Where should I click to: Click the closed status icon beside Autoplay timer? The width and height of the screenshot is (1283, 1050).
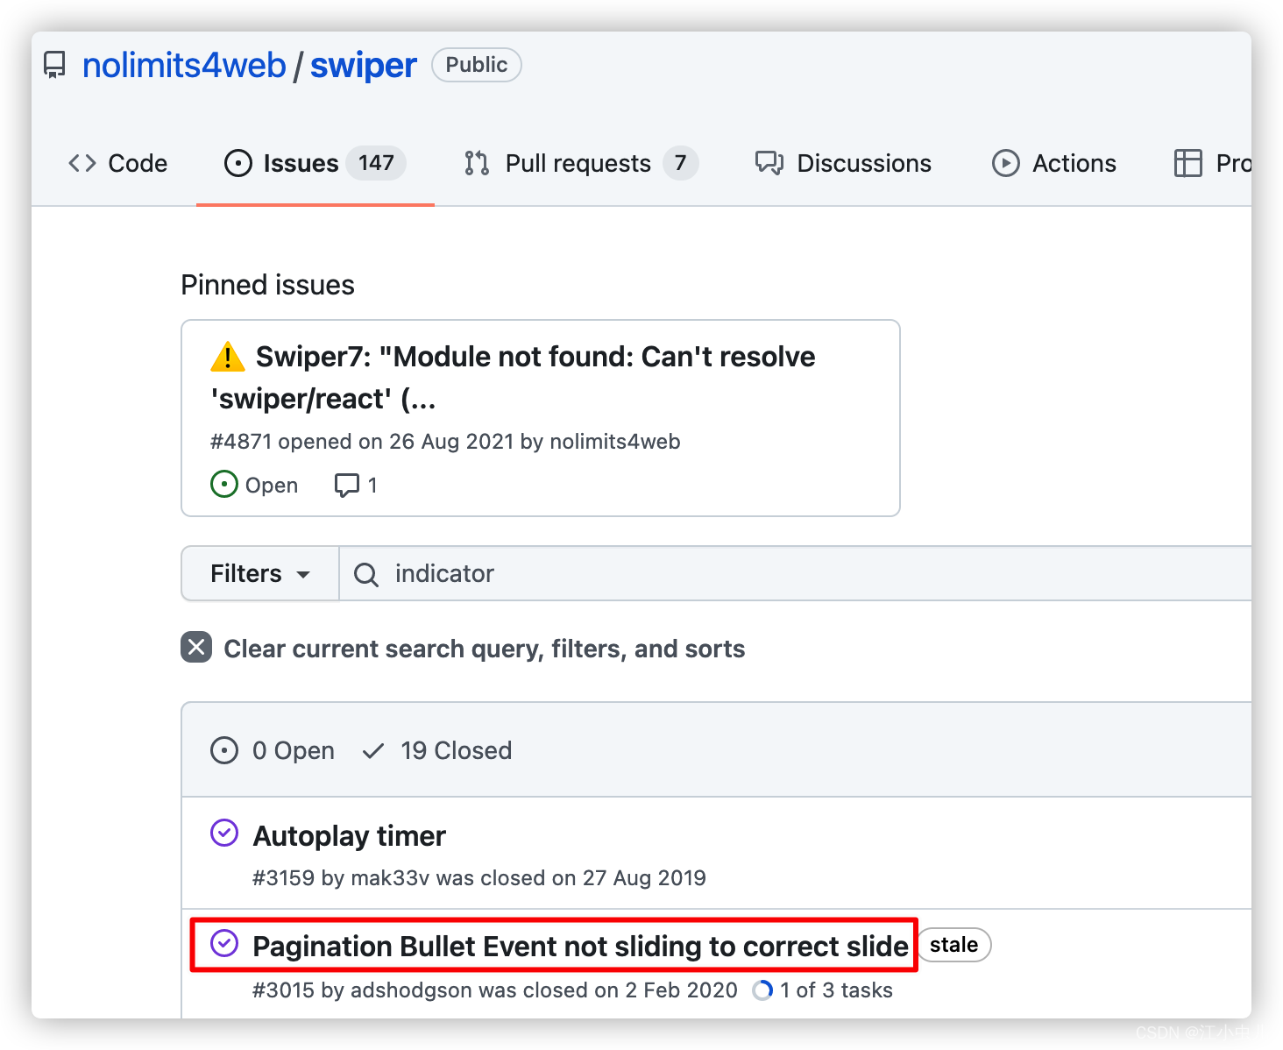click(224, 833)
